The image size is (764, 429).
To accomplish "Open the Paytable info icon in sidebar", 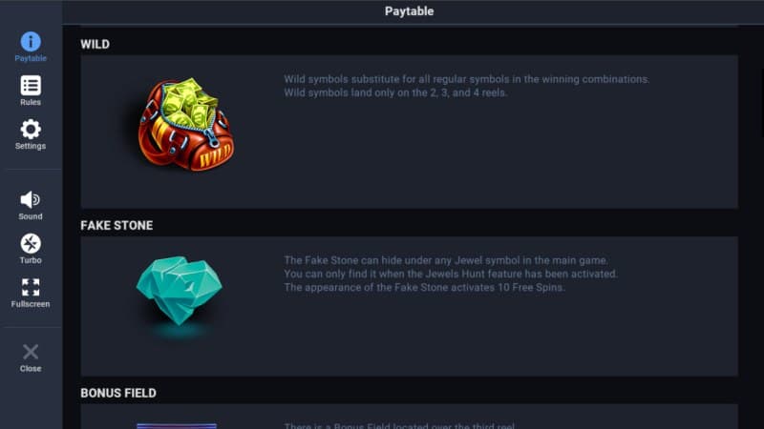I will pyautogui.click(x=31, y=41).
